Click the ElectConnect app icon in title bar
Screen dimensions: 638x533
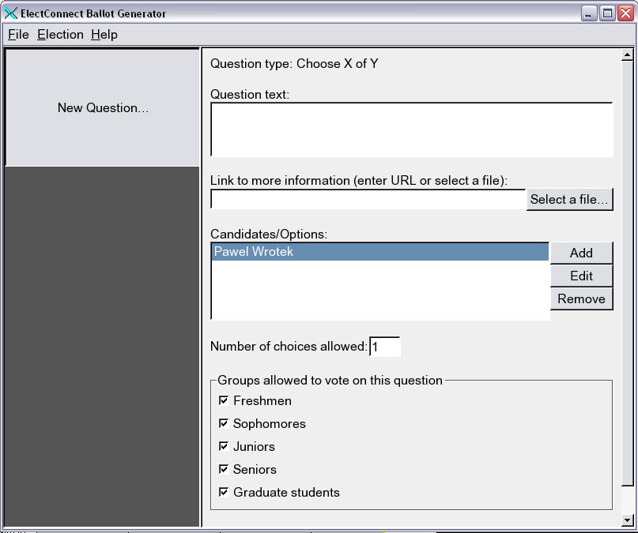pyautogui.click(x=11, y=13)
